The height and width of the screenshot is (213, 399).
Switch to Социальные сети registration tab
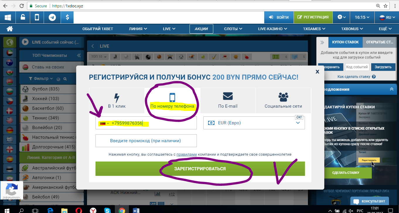283,100
